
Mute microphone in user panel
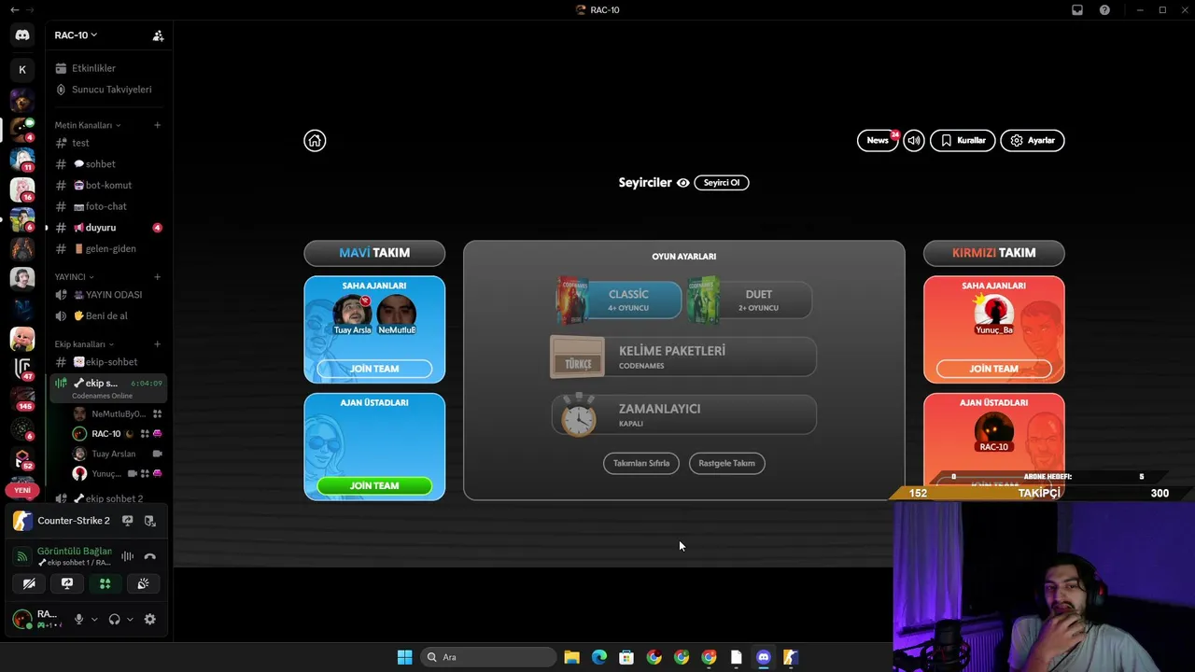pyautogui.click(x=79, y=619)
